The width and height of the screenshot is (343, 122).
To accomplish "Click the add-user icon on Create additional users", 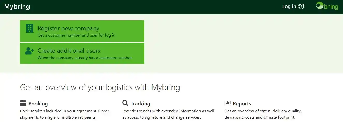I will 30,51.
